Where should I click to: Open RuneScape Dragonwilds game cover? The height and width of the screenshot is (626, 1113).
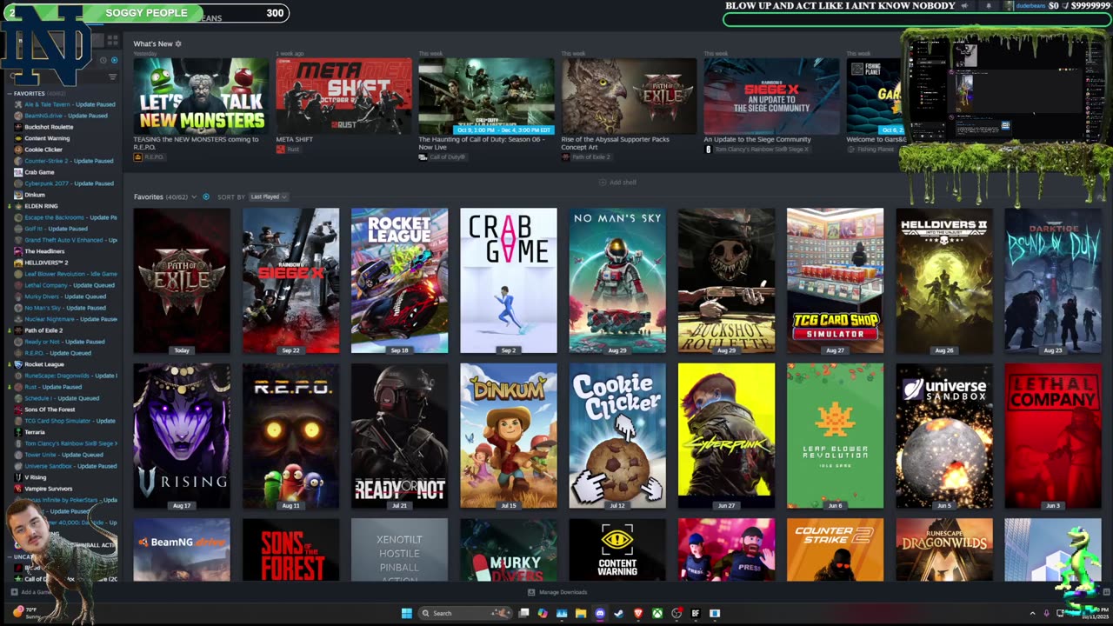click(x=944, y=549)
